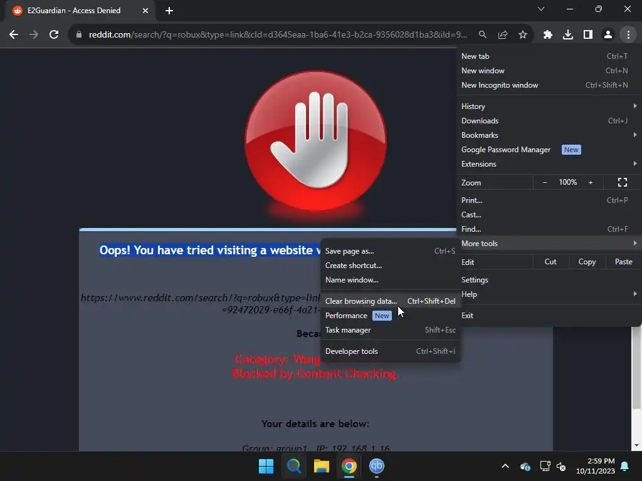Choose Exit from the Chrome menu
The width and height of the screenshot is (642, 481).
tap(549, 316)
